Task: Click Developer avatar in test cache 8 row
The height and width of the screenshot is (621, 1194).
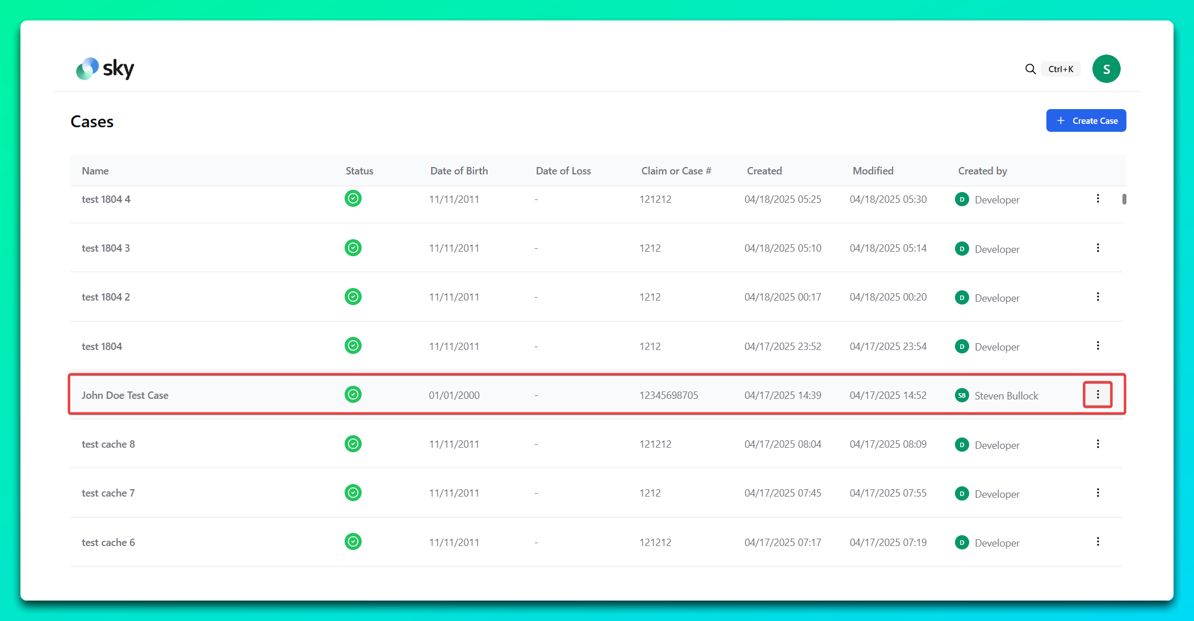Action: click(x=961, y=444)
